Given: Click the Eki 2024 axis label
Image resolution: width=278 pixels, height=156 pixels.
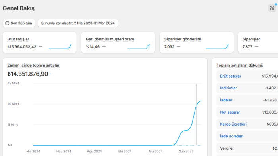Looking at the screenshot, I should [125, 151].
